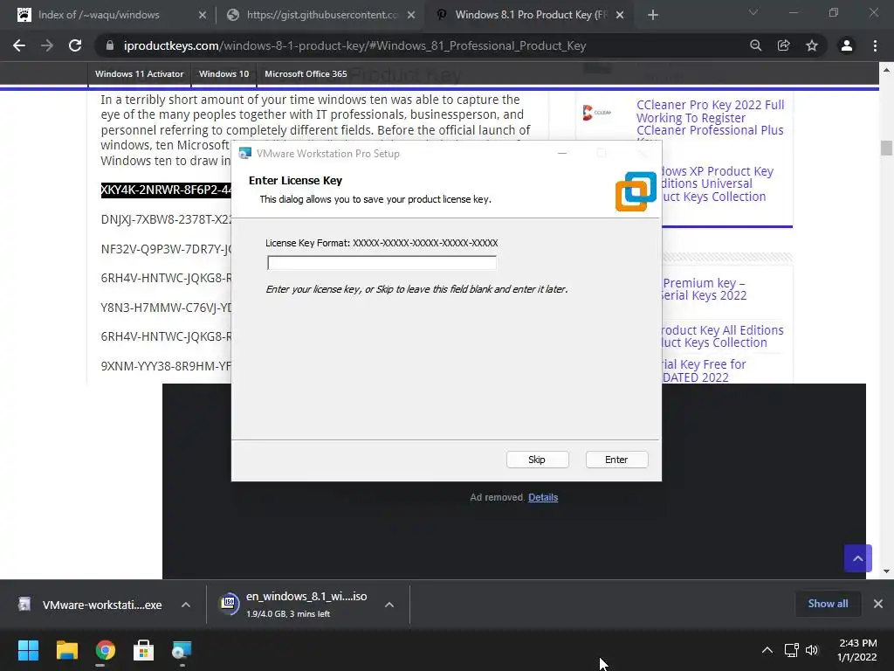
Task: Open Product Key All Editions link
Action: click(x=722, y=336)
